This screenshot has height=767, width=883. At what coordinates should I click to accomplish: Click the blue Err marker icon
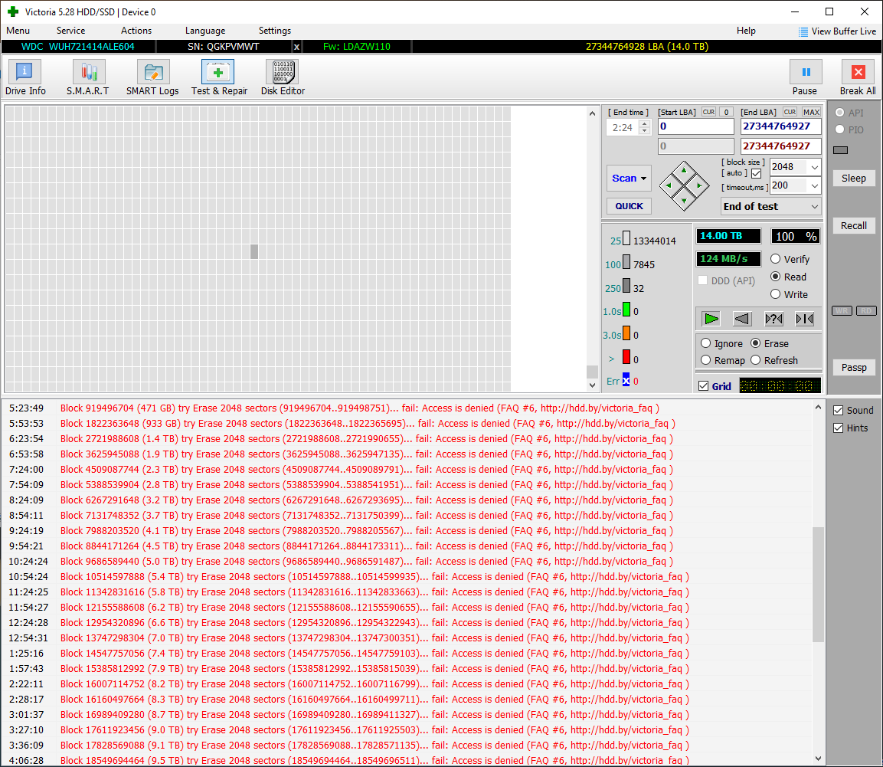coord(626,380)
